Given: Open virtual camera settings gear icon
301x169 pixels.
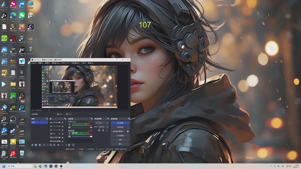Looking at the screenshot, I should (x=128, y=131).
